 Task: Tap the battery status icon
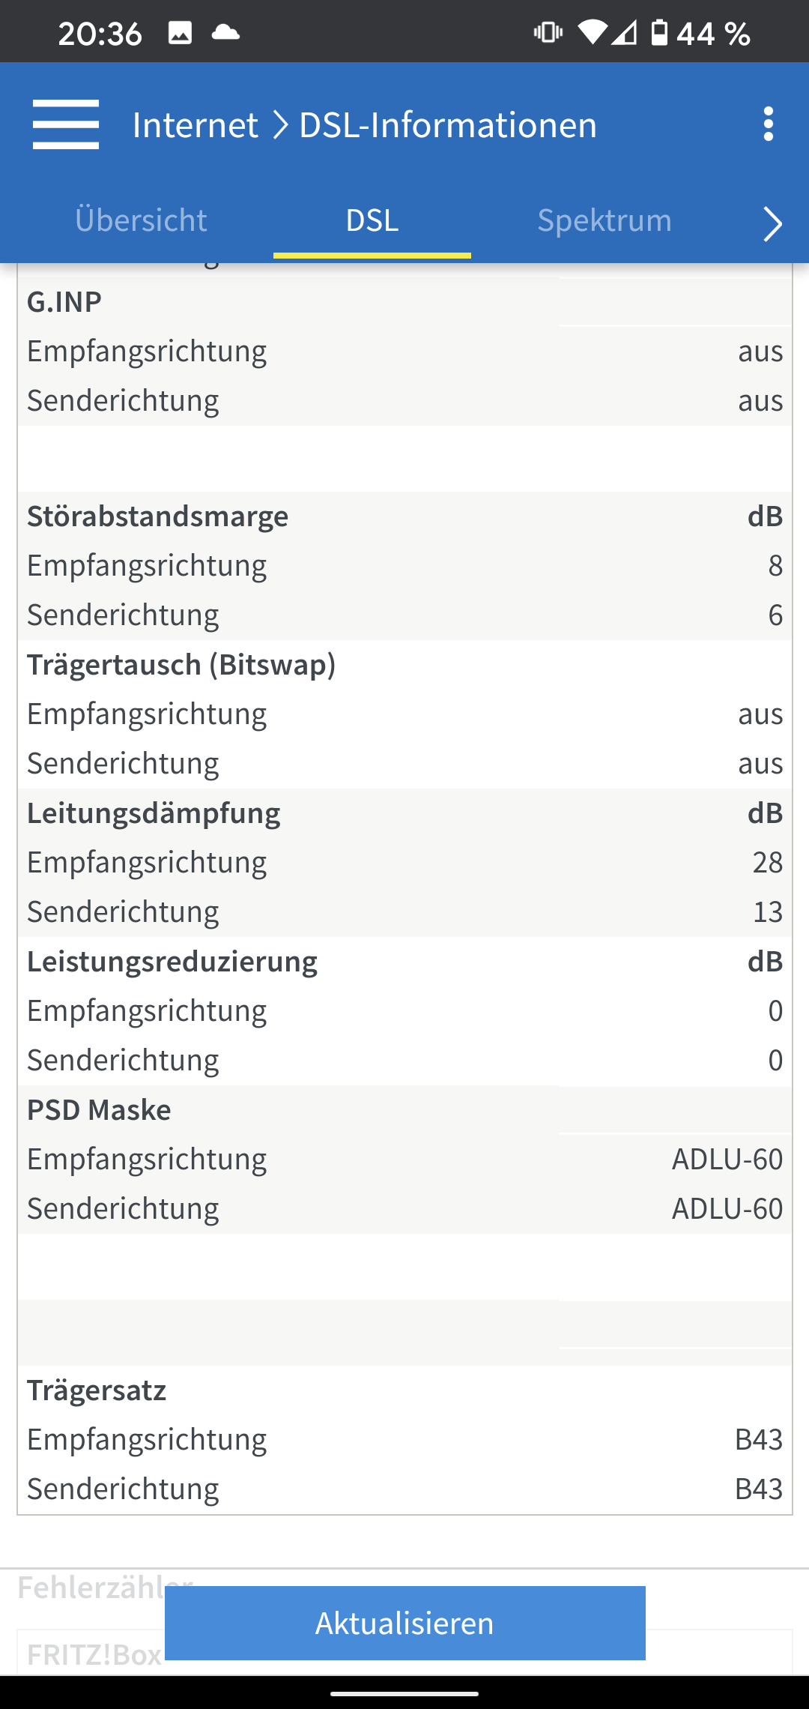click(x=659, y=33)
